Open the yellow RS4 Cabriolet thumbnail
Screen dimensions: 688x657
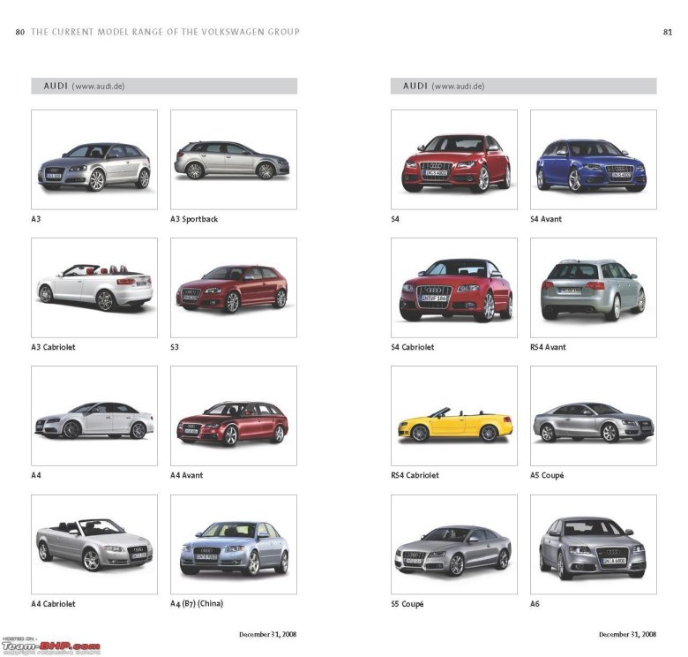pos(454,416)
